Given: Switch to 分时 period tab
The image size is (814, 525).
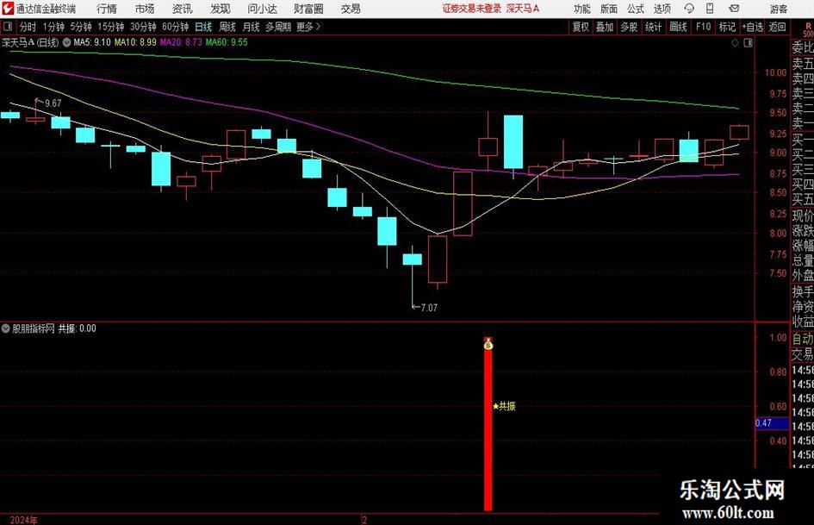Looking at the screenshot, I should pyautogui.click(x=28, y=27).
